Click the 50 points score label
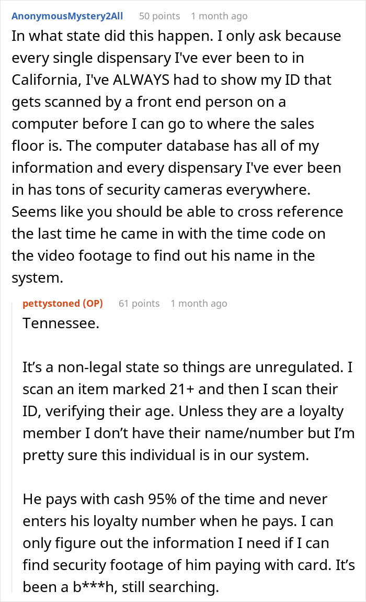The image size is (366, 602). 159,16
